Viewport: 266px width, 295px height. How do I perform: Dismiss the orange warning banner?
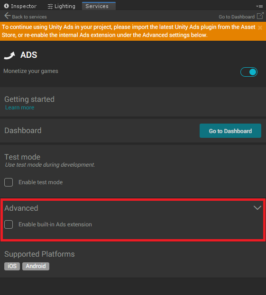260,27
